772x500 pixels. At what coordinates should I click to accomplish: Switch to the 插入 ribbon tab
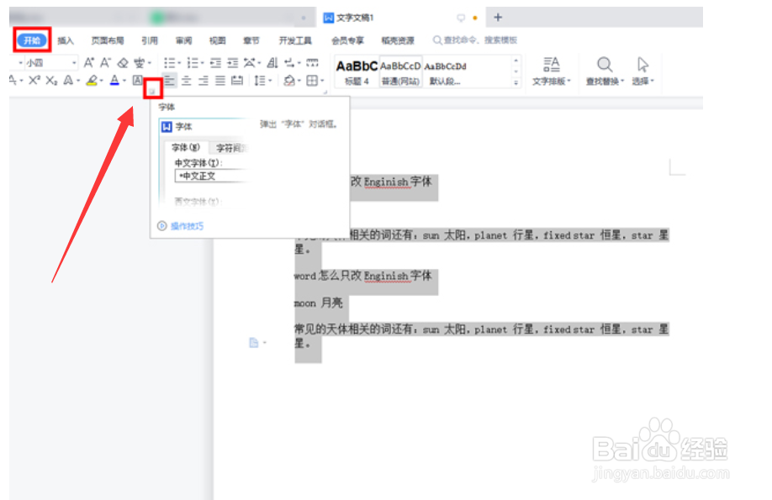[67, 39]
